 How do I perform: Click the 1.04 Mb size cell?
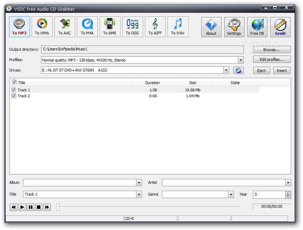(193, 96)
